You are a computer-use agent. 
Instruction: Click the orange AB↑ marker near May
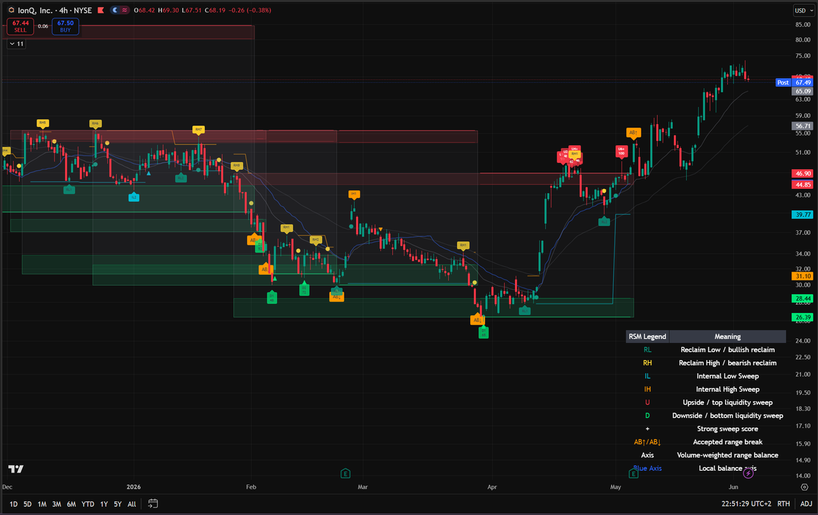[633, 133]
